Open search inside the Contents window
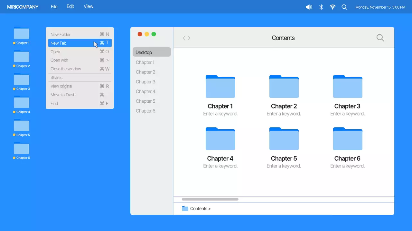The width and height of the screenshot is (412, 231). click(x=380, y=38)
